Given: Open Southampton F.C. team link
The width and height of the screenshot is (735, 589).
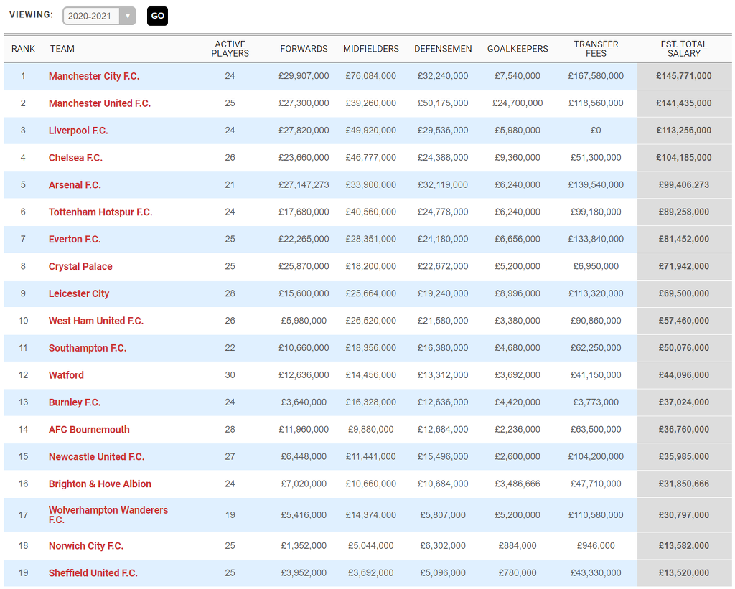Looking at the screenshot, I should click(88, 348).
